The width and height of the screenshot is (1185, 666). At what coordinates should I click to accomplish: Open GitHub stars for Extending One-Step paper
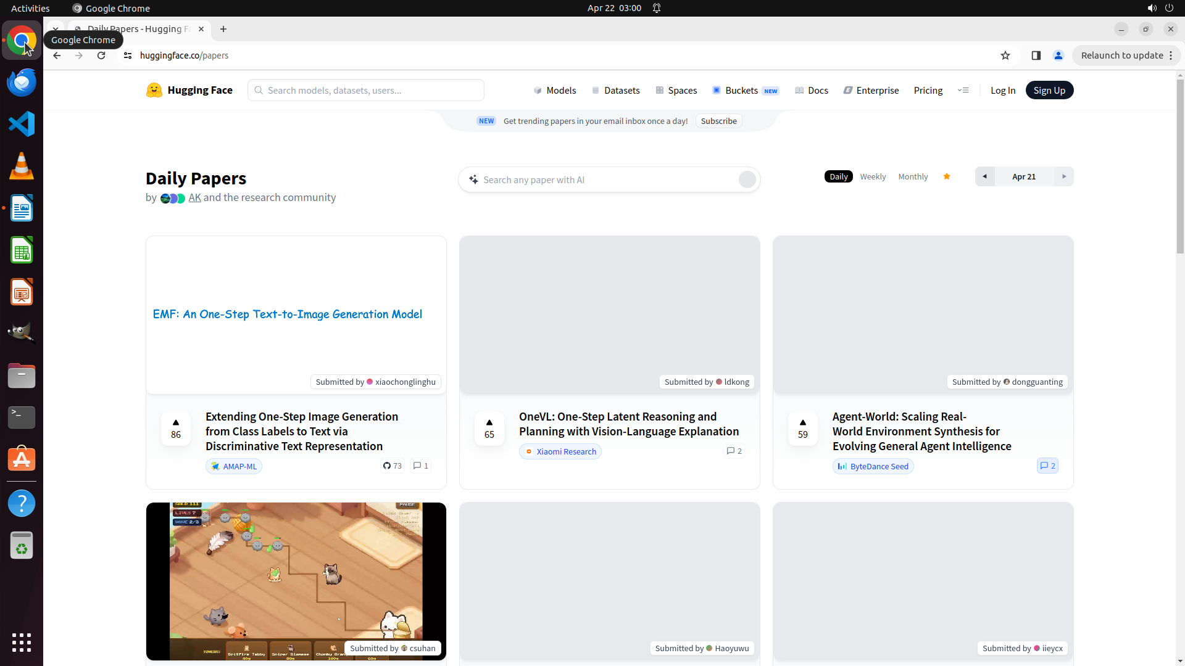click(x=393, y=466)
